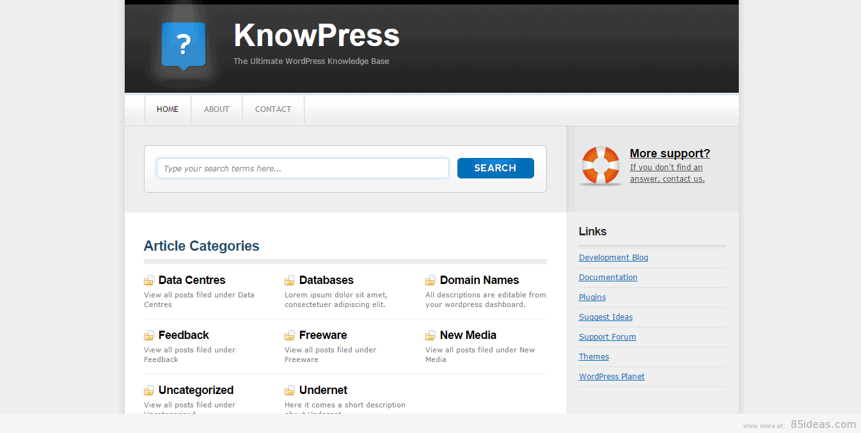Open the Undernet category

323,390
